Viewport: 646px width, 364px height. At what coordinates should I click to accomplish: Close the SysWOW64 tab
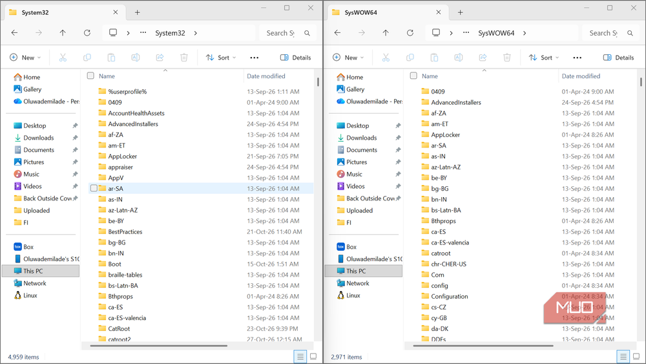[x=439, y=12]
